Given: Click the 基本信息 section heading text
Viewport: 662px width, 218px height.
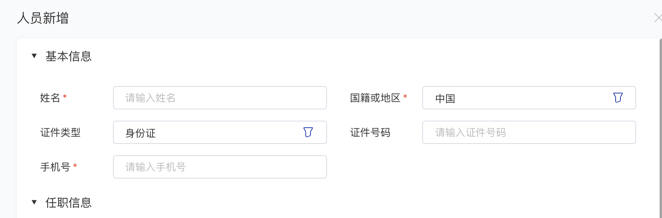Looking at the screenshot, I should point(69,56).
